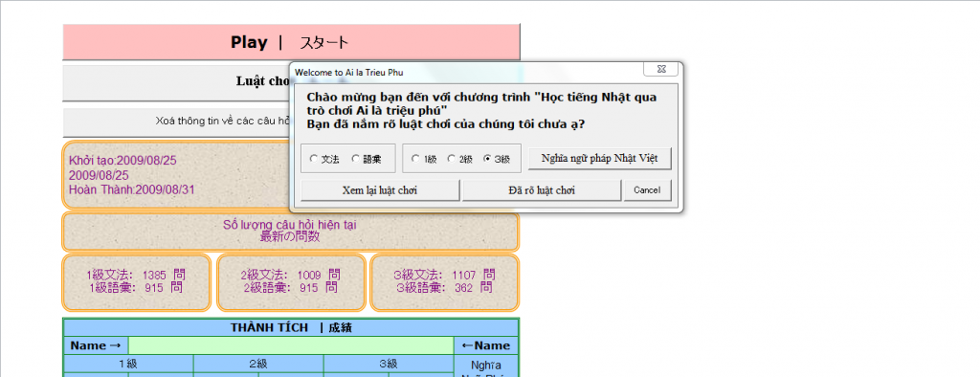Click the Name → label cell
The height and width of the screenshot is (377, 980).
pyautogui.click(x=96, y=345)
